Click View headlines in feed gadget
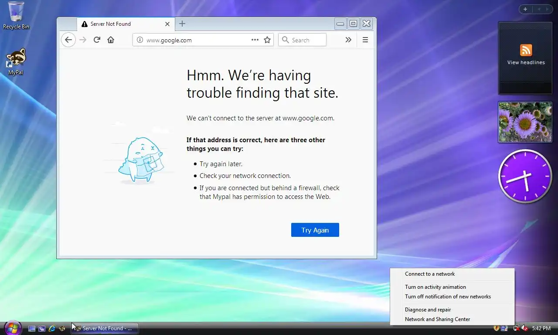This screenshot has height=335, width=558. (x=526, y=62)
